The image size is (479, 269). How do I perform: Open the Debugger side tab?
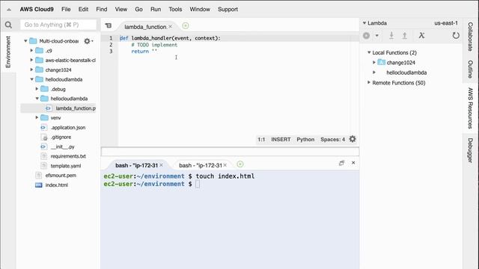(x=471, y=150)
